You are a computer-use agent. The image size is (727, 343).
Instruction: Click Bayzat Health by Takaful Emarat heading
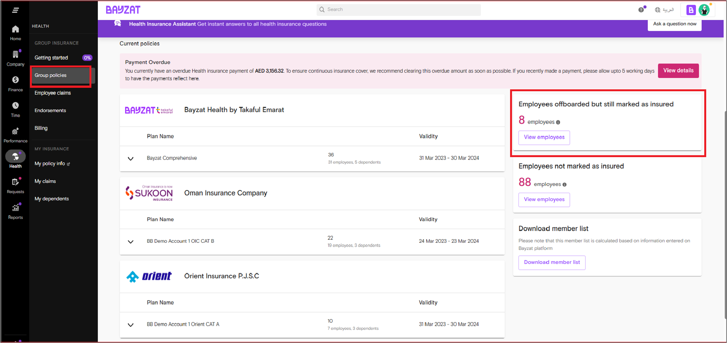point(234,110)
